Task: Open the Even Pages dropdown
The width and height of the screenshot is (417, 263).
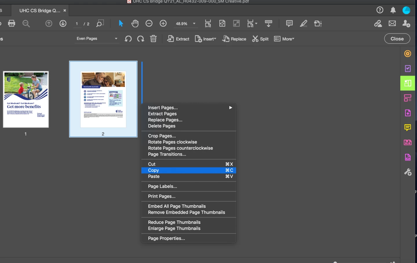Action: [97, 38]
